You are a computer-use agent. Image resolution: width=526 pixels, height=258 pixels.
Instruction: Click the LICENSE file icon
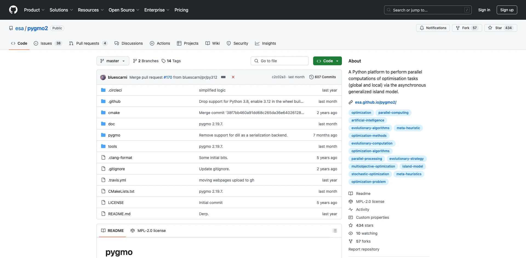point(103,202)
